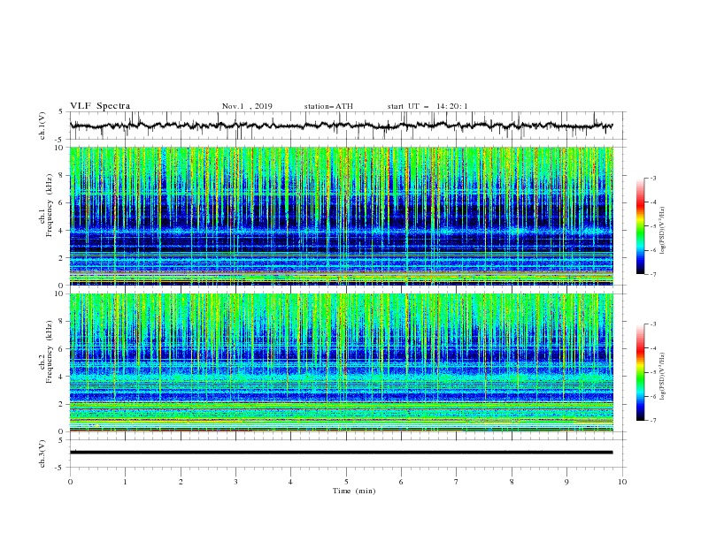Image resolution: width=701 pixels, height=541 pixels.
Task: Select the log(PSD) label beside ch.1 colorbar
Action: (x=663, y=231)
